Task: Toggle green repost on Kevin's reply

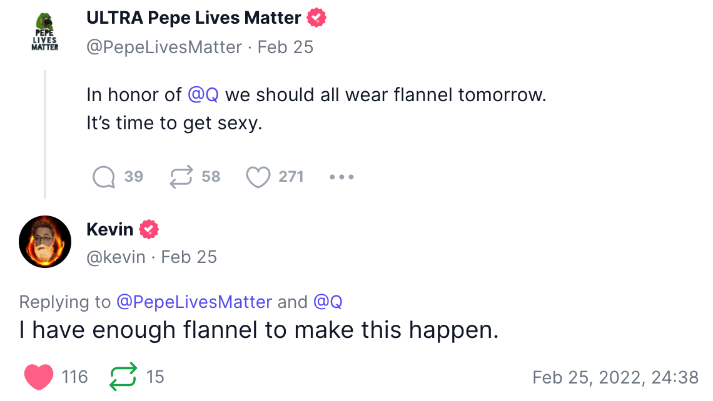Action: (x=123, y=377)
